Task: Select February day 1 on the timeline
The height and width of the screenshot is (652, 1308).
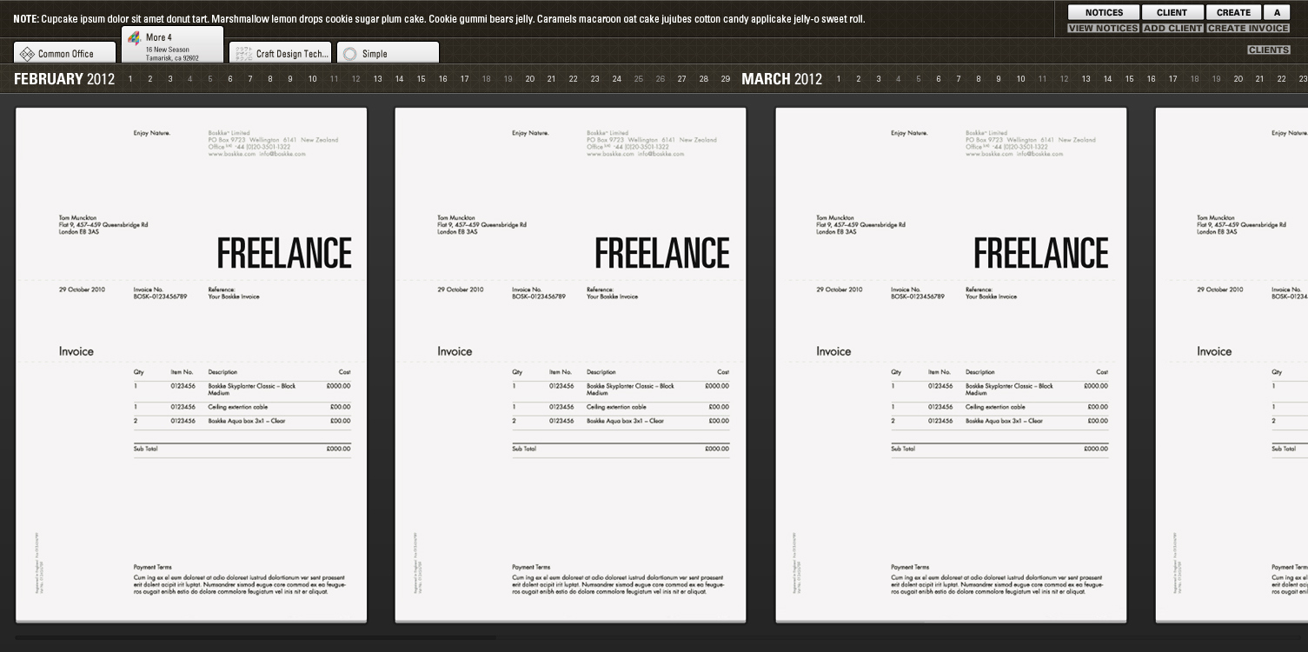Action: click(x=130, y=79)
